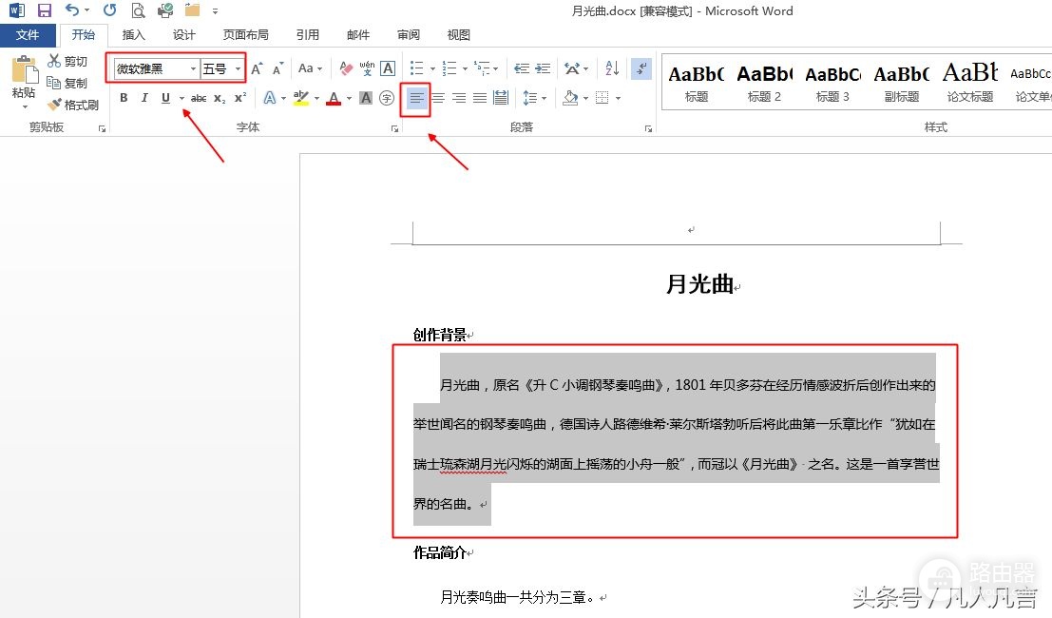Toggle Italic formatting
Screen dimensions: 1052x618
pos(144,98)
